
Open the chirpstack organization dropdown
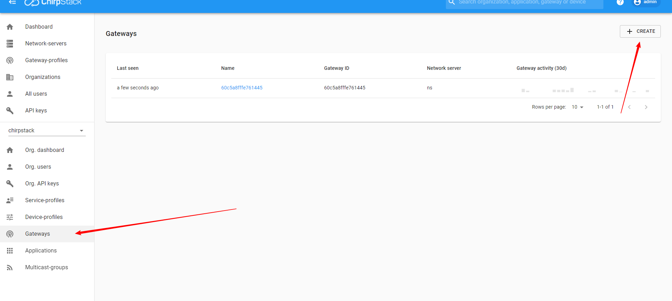coord(47,131)
